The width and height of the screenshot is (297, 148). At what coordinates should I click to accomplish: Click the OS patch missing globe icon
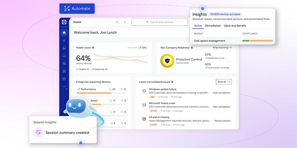(144, 119)
